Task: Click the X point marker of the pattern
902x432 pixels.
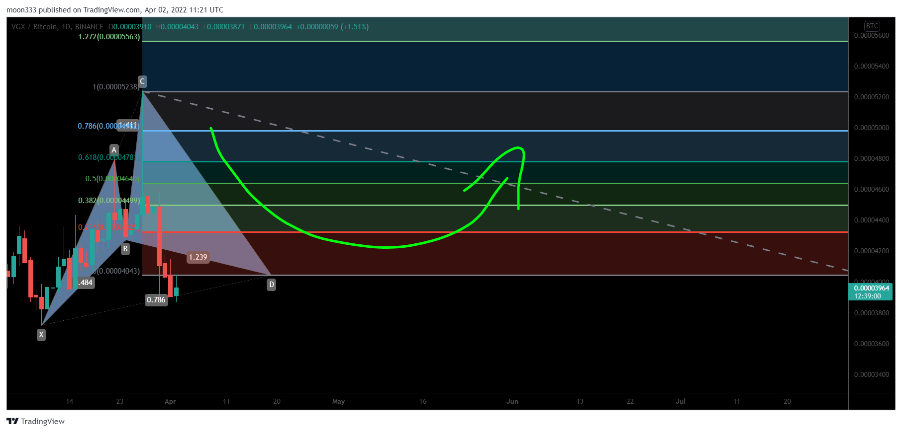Action: click(x=41, y=335)
